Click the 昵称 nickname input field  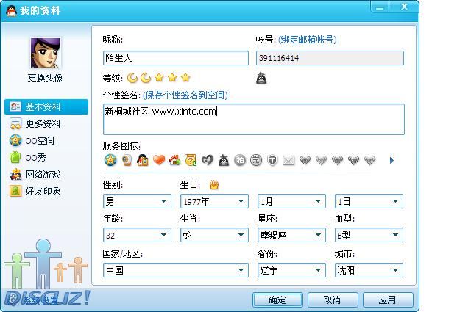click(x=176, y=58)
